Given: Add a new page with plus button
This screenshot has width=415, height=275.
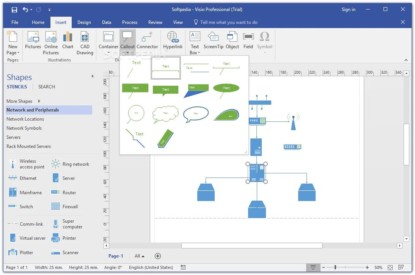Looking at the screenshot, I should click(157, 256).
